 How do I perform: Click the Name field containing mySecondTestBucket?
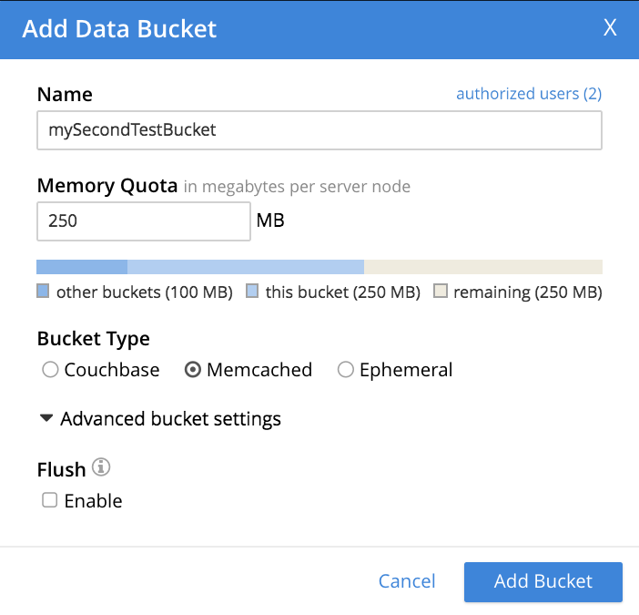pyautogui.click(x=319, y=130)
